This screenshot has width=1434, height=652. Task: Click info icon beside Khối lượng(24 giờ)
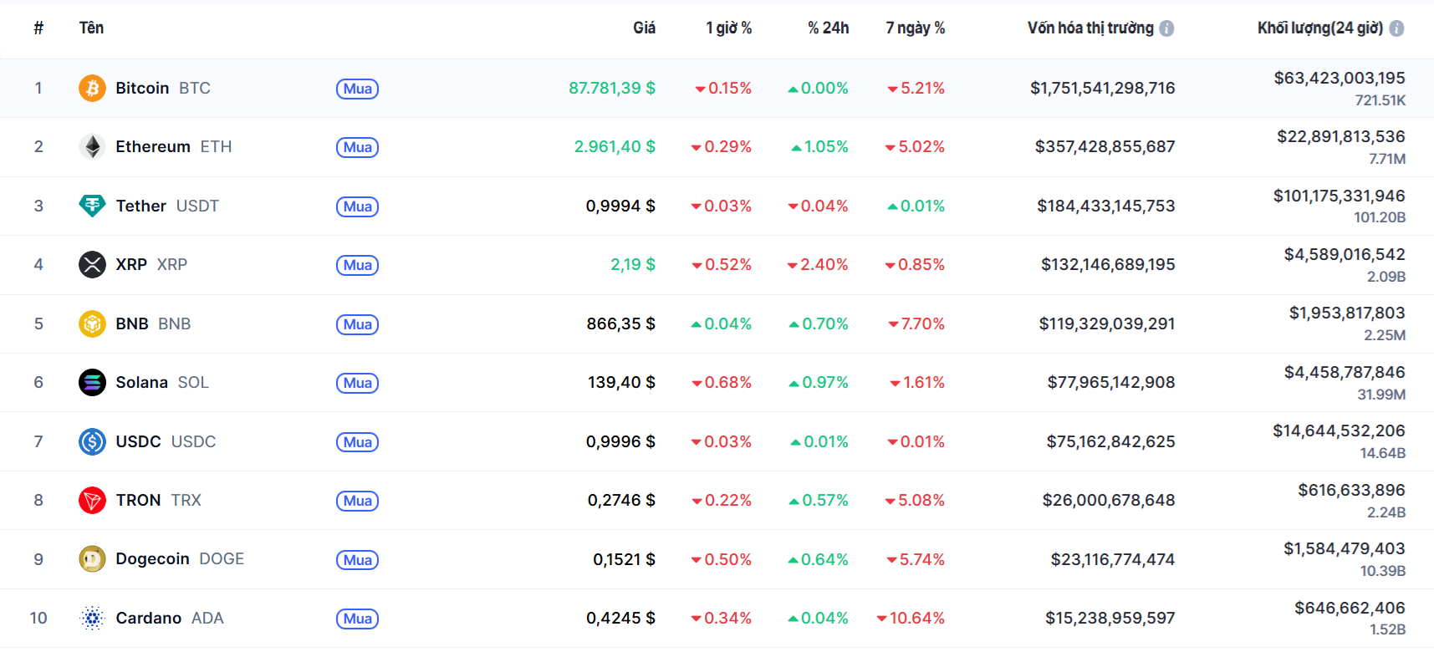(x=1396, y=28)
